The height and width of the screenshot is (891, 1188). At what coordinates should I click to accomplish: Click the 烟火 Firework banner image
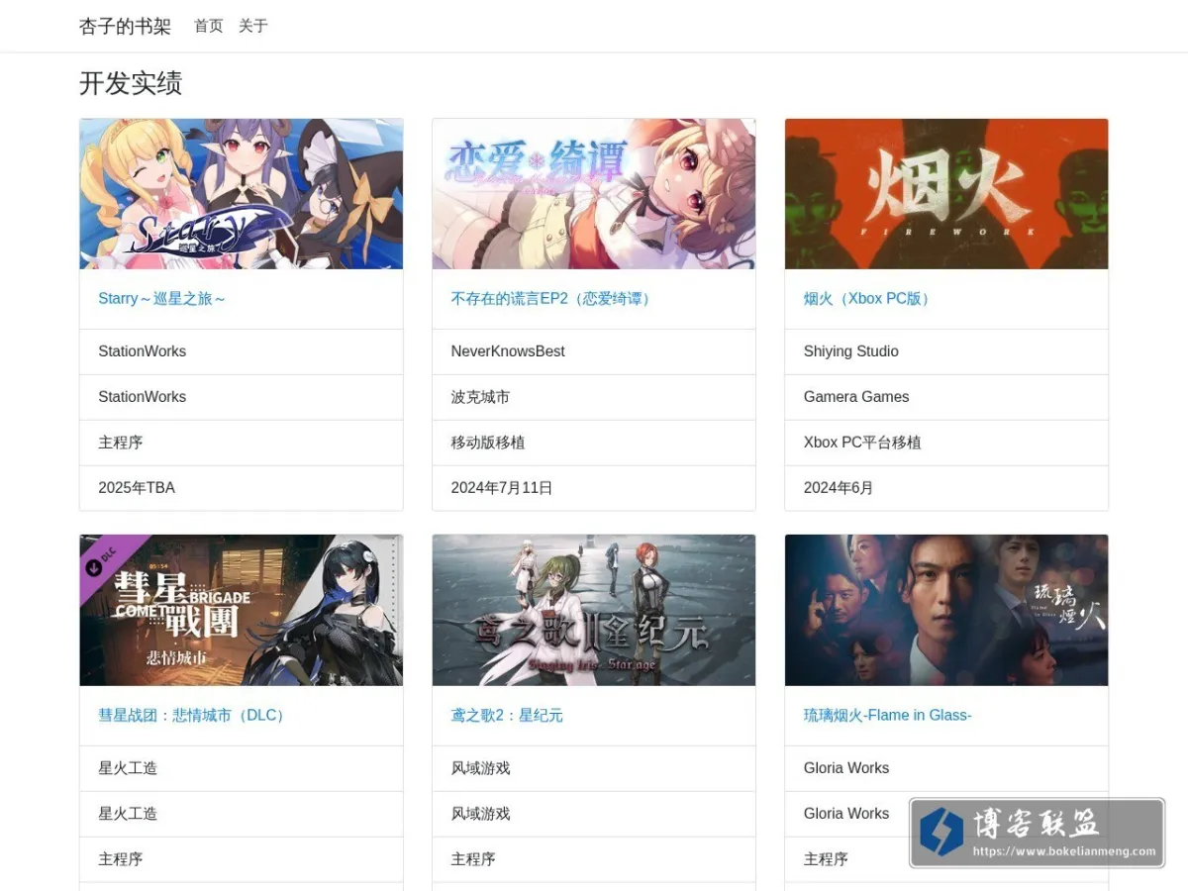pos(946,194)
